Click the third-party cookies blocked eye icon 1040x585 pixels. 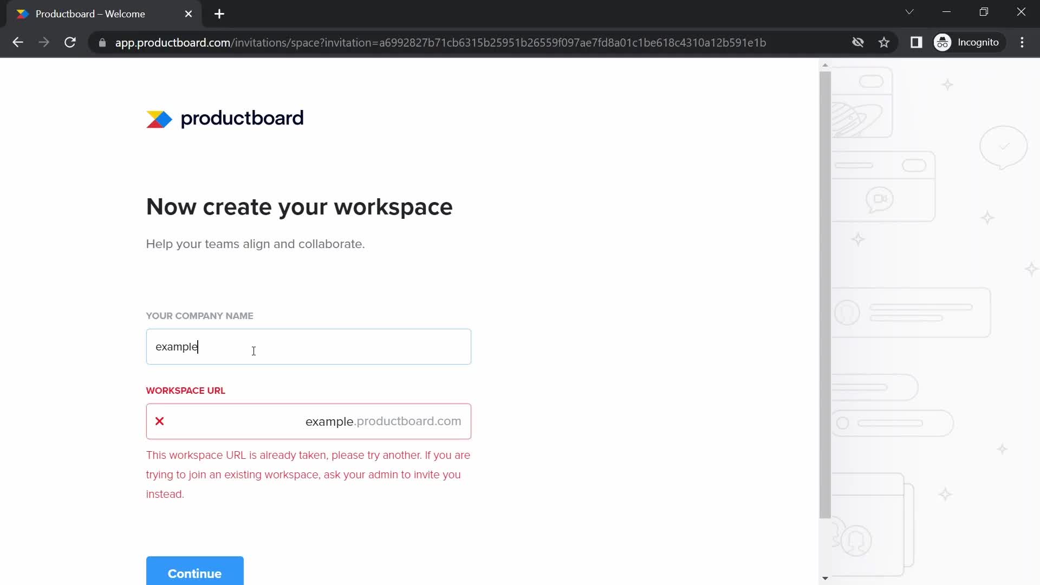point(857,42)
